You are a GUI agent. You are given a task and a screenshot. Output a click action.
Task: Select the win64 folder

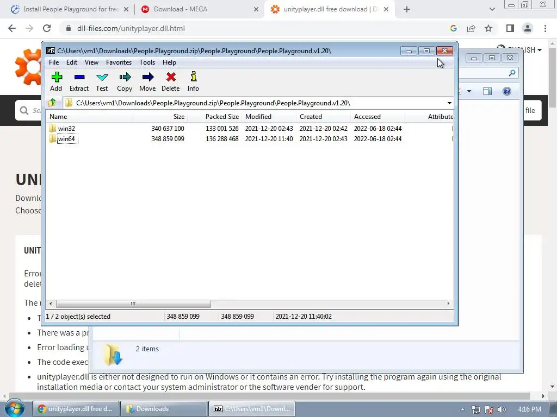coord(66,138)
